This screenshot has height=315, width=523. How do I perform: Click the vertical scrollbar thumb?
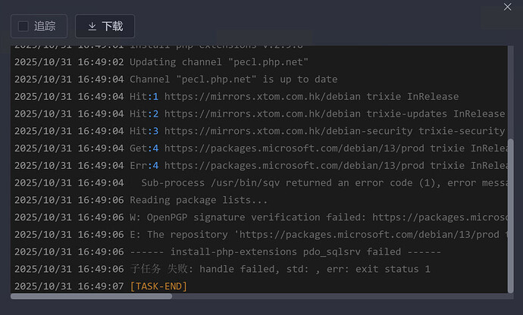coord(509,212)
